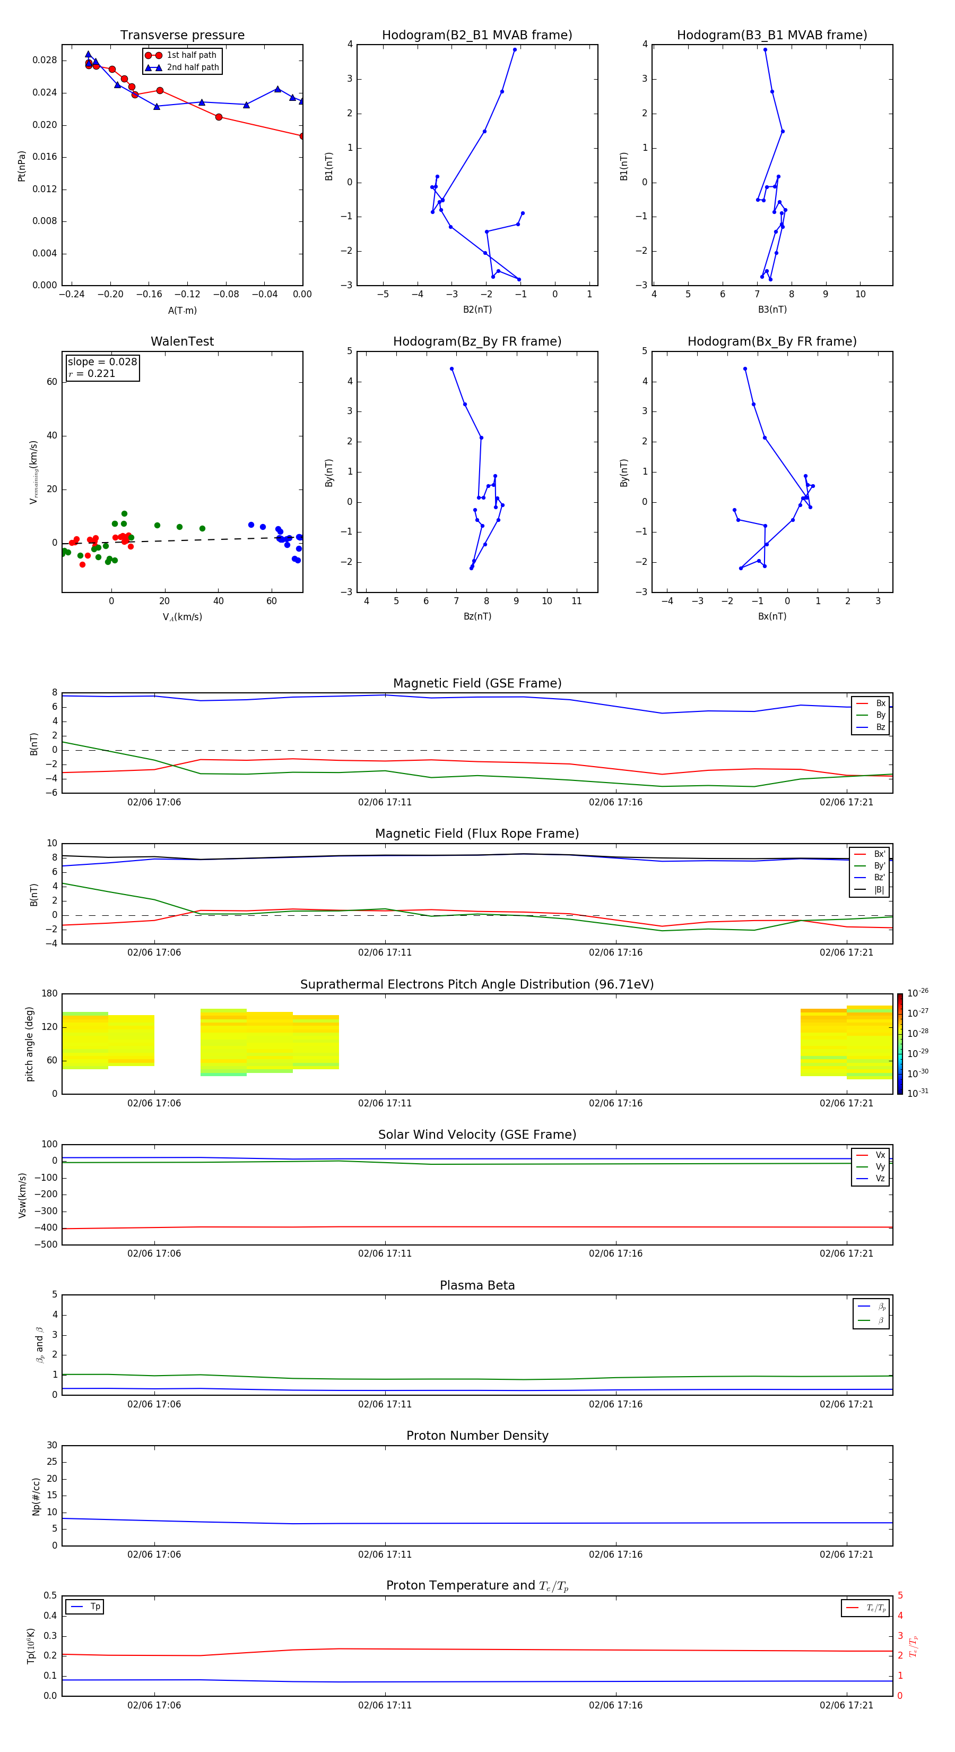
Task: Click the β legend entry in Plasma Beta
Action: 871,1320
